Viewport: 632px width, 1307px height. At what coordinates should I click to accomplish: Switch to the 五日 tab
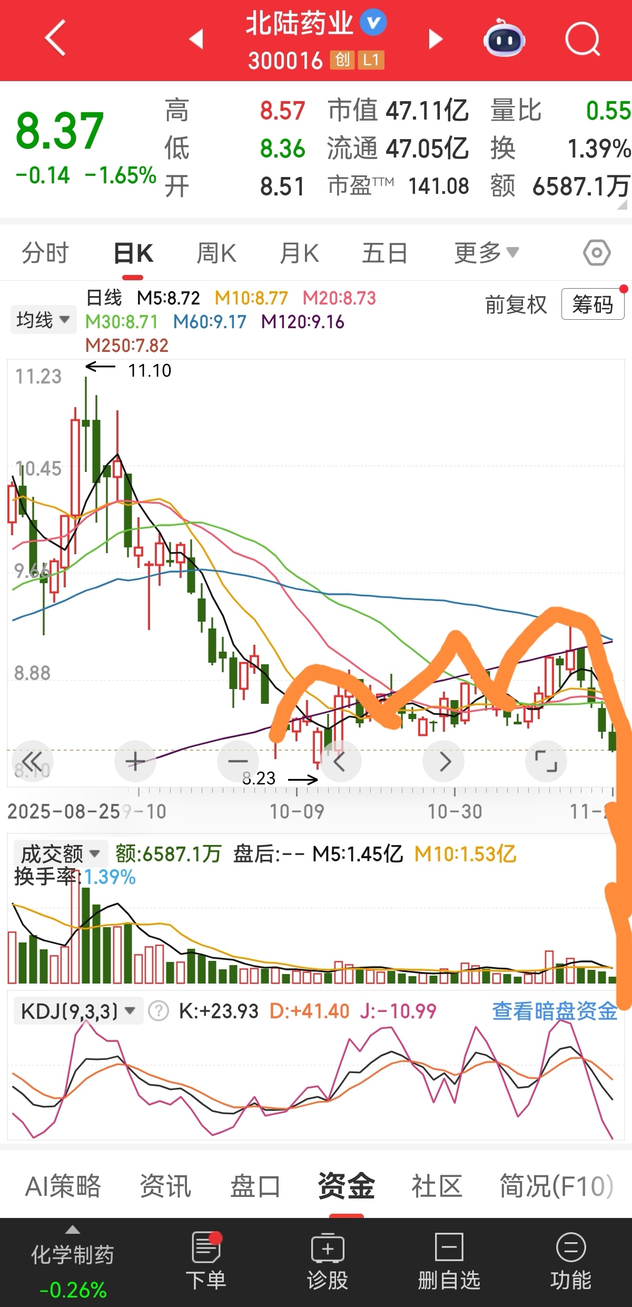click(x=384, y=253)
